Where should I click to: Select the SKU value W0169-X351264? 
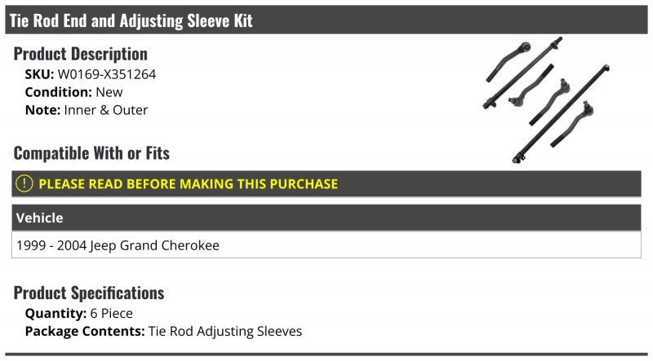click(107, 74)
